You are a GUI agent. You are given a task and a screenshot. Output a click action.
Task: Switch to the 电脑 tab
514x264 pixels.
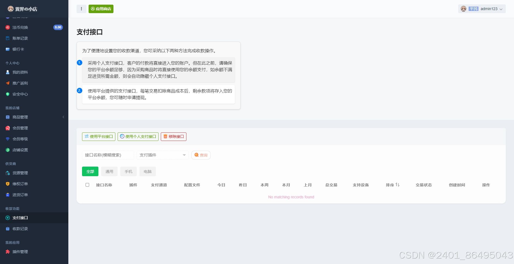(147, 171)
